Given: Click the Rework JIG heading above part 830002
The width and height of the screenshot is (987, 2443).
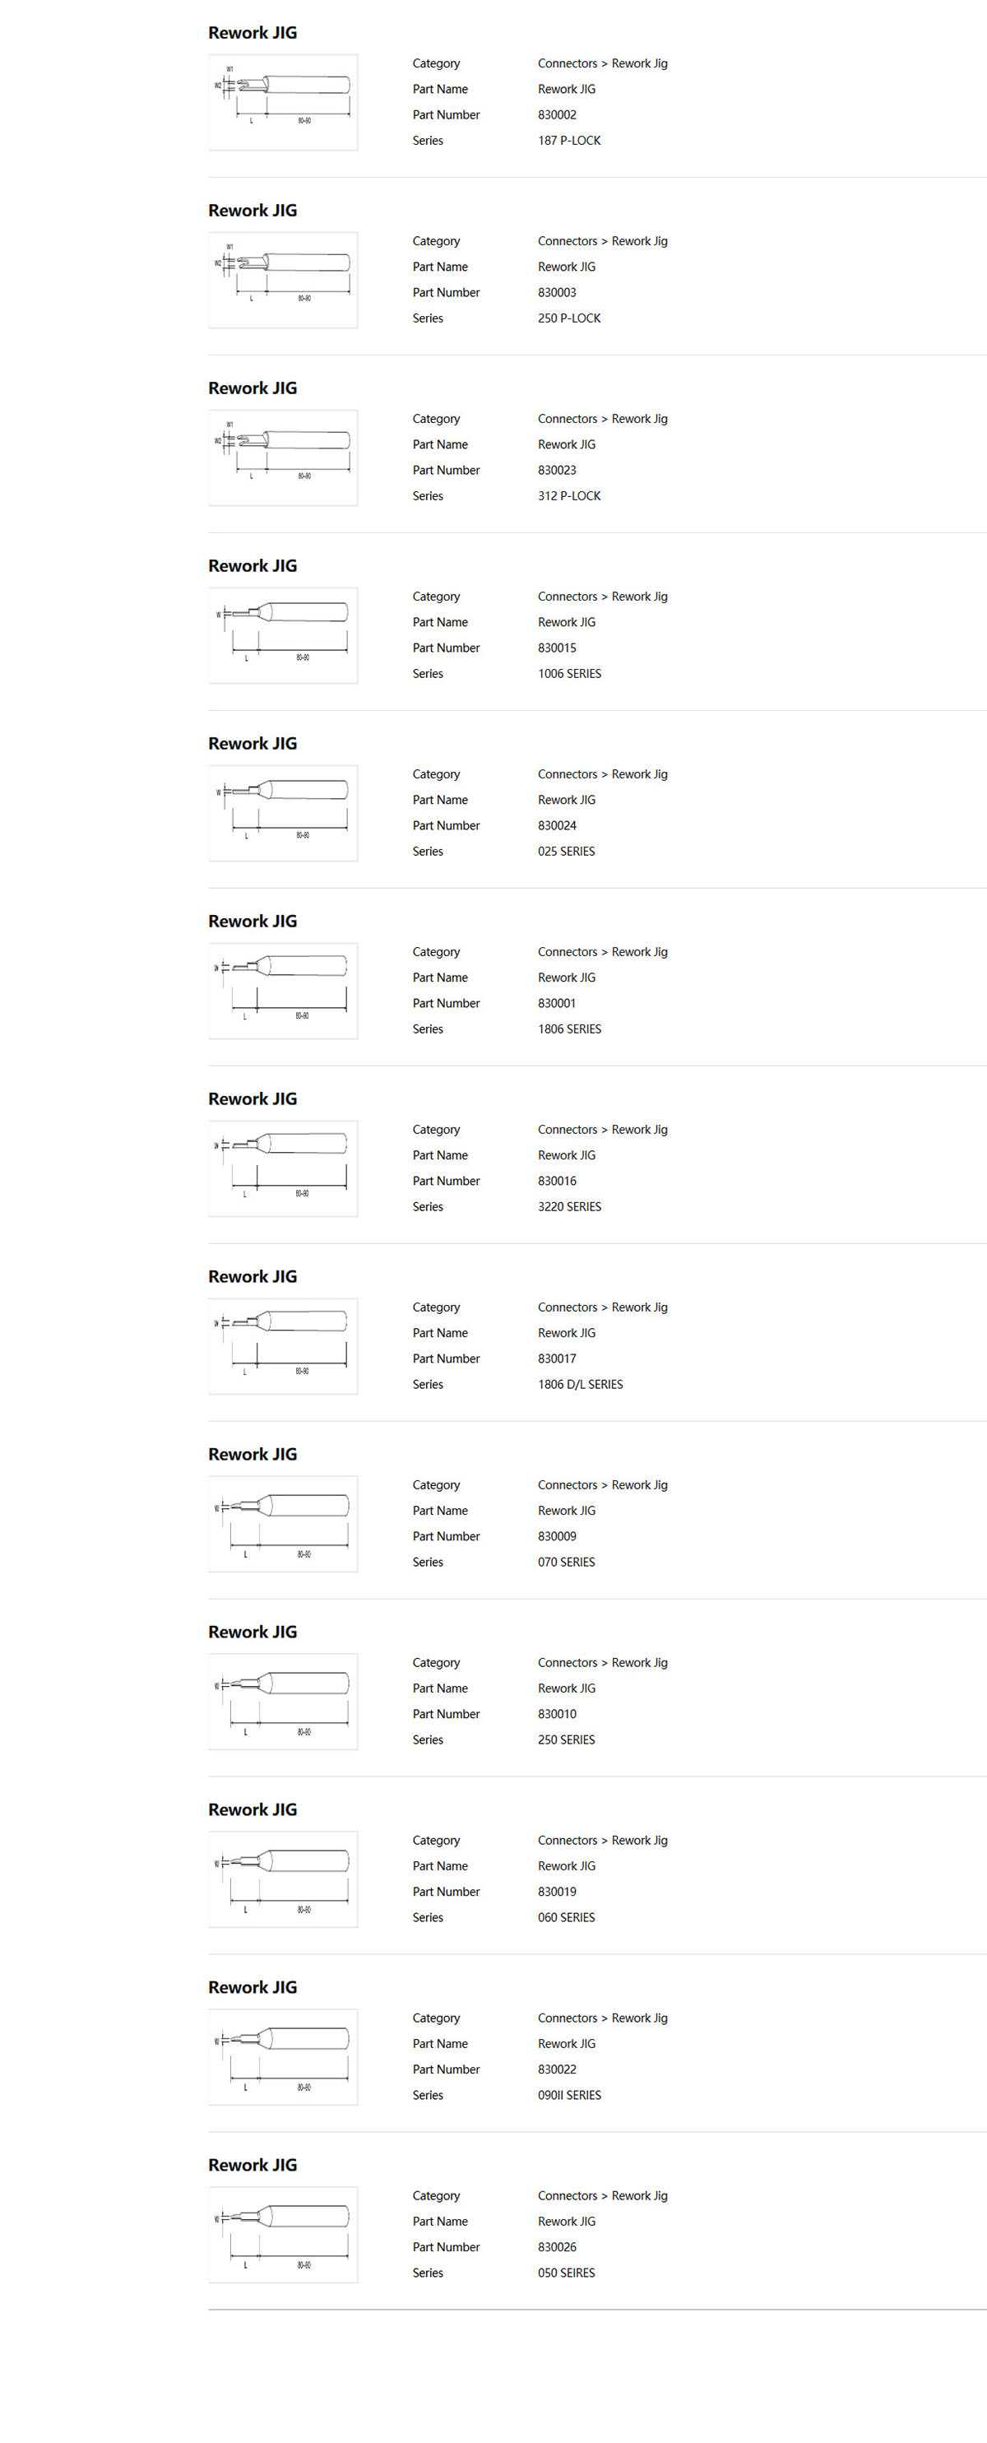Looking at the screenshot, I should pyautogui.click(x=253, y=33).
